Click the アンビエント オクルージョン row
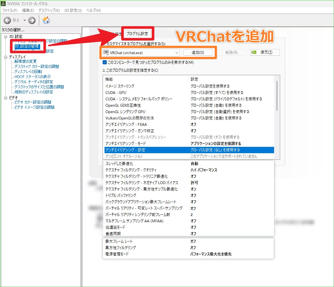 pyautogui.click(x=189, y=156)
